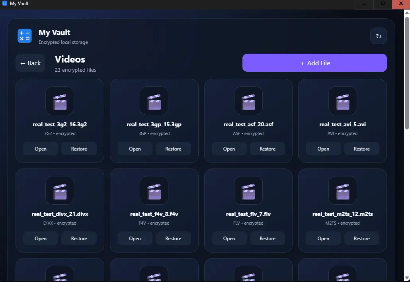Click the 'Videos' heading
Viewport: 410px width, 282px height.
70,59
